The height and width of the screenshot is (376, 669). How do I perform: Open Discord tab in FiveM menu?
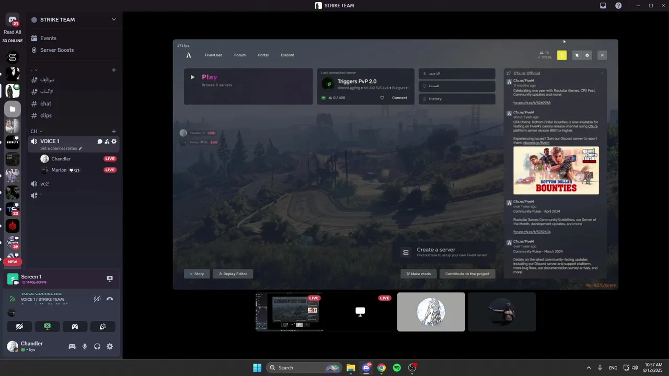pyautogui.click(x=287, y=55)
